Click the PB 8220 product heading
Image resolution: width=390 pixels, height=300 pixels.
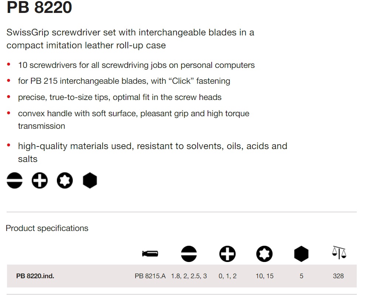[39, 8]
